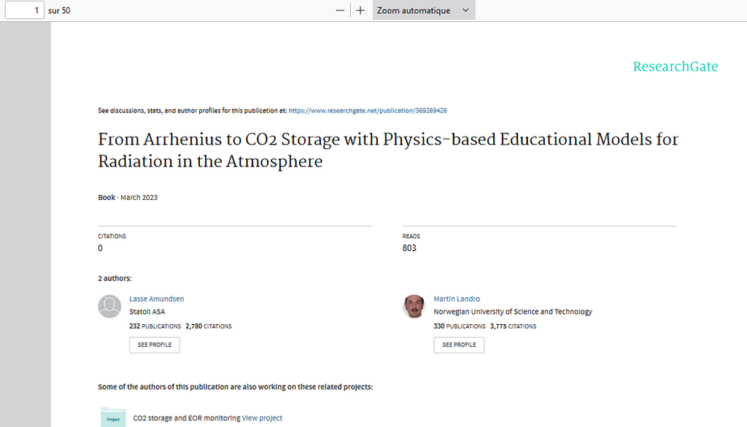This screenshot has width=747, height=427.
Task: Click Lasse Amundsen's default avatar icon
Action: point(109,307)
